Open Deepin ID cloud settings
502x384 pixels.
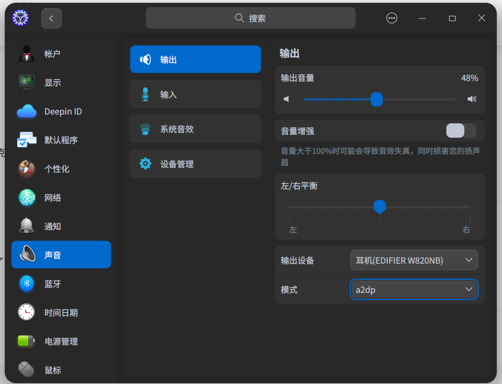(26, 111)
